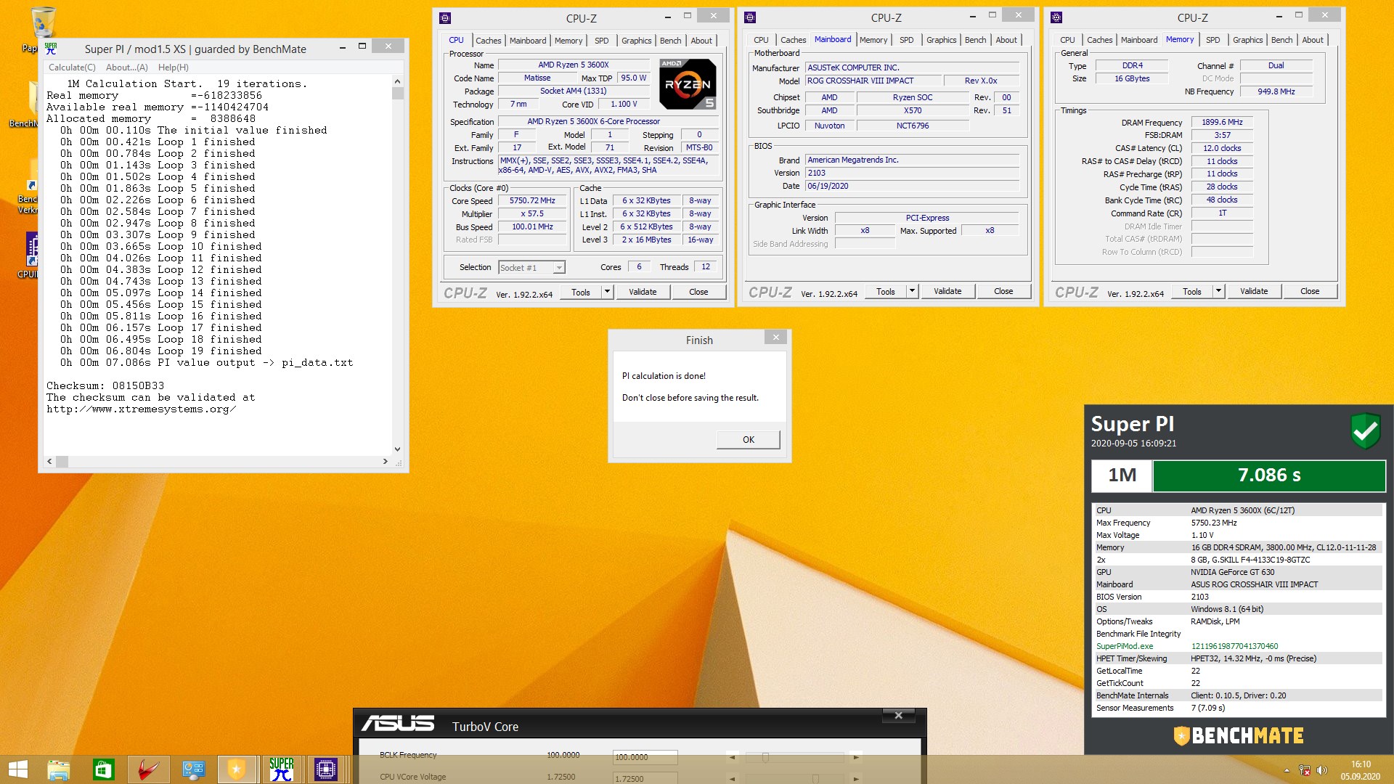Open SPD tab in the CPU-Z Mainboard window
The height and width of the screenshot is (784, 1394).
click(x=906, y=40)
